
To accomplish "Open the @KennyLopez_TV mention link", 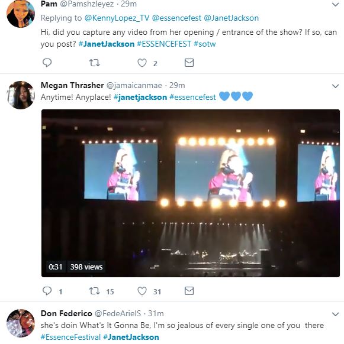I will pyautogui.click(x=117, y=18).
